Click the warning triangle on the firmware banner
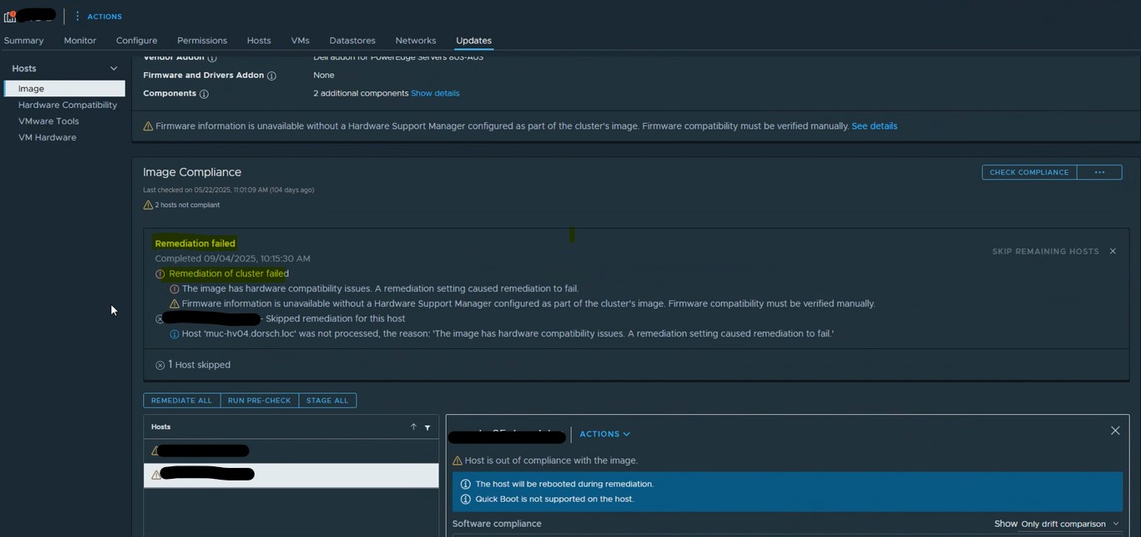 [147, 126]
